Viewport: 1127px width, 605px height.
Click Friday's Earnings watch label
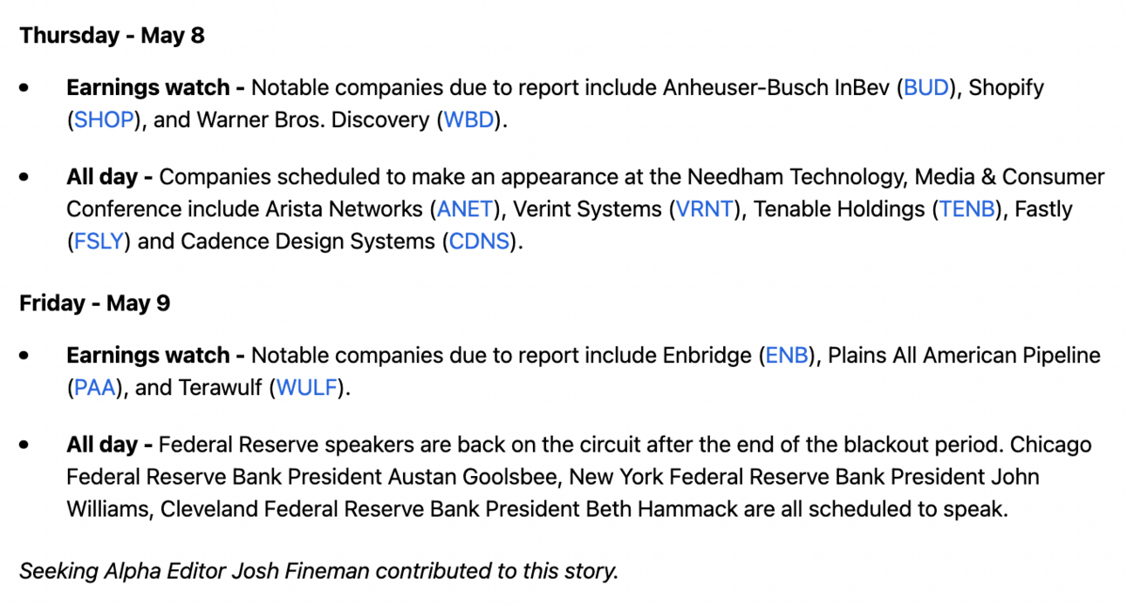click(x=148, y=356)
